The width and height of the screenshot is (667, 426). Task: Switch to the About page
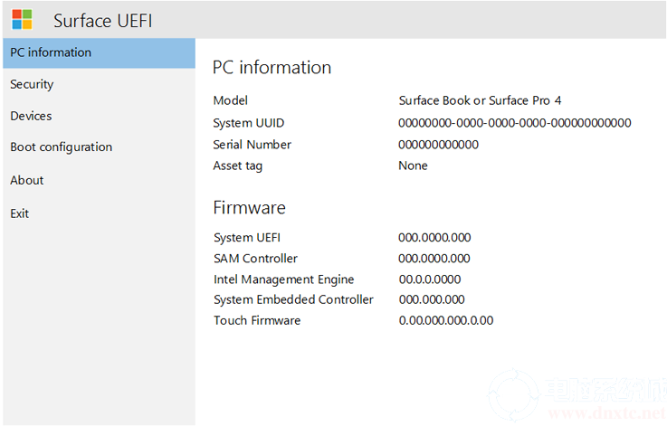[x=27, y=180]
